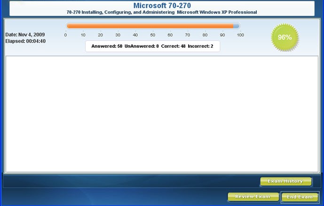The width and height of the screenshot is (324, 206).
Task: Click the Review Exam button
Action: [x=253, y=197]
